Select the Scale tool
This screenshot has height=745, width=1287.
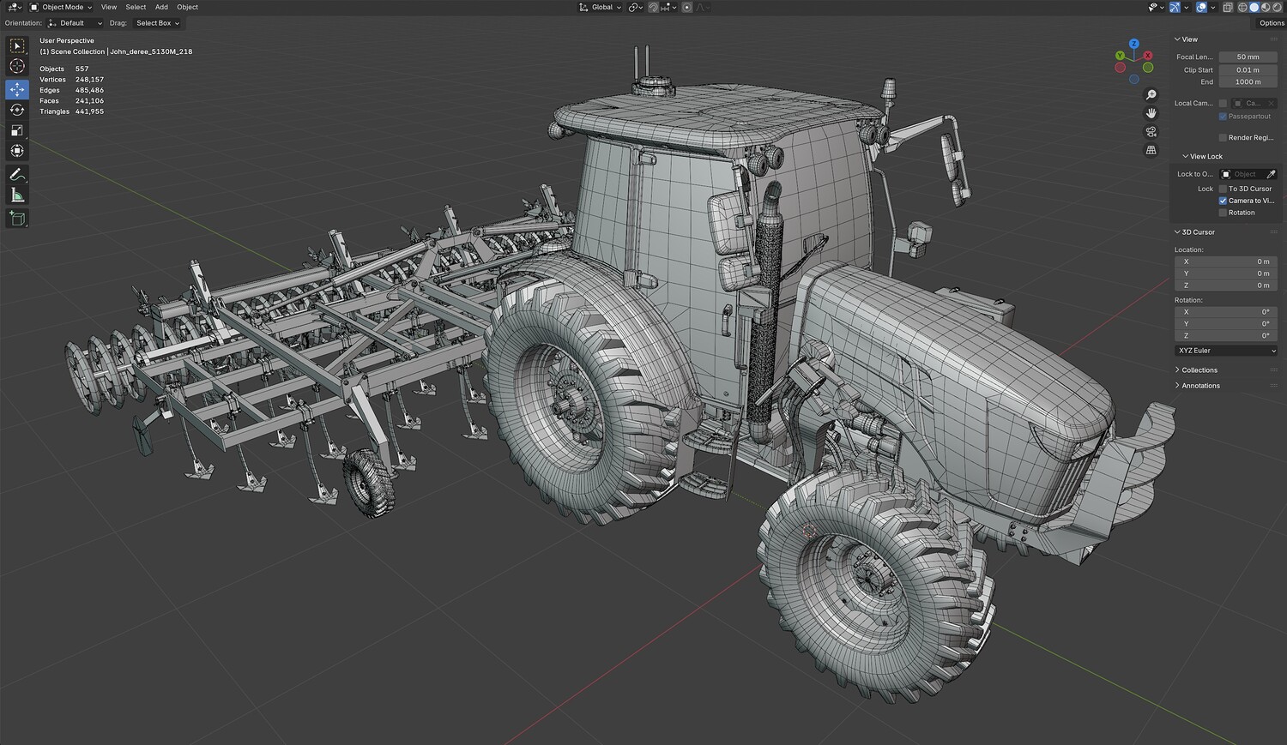pos(17,130)
